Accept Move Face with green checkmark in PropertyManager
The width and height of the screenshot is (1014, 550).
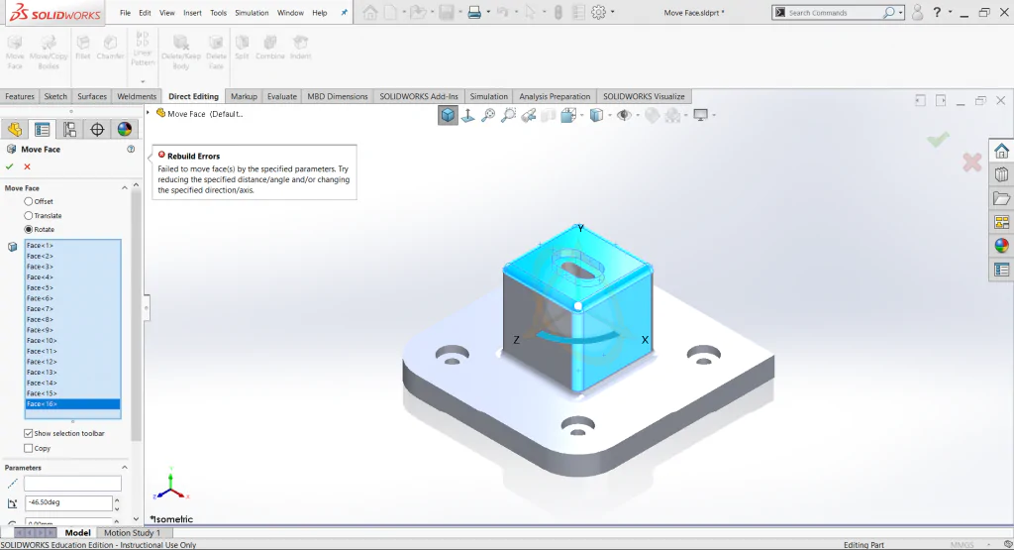click(10, 166)
